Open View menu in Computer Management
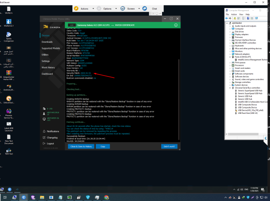This screenshot has width=270, height=201. [x=241, y=14]
